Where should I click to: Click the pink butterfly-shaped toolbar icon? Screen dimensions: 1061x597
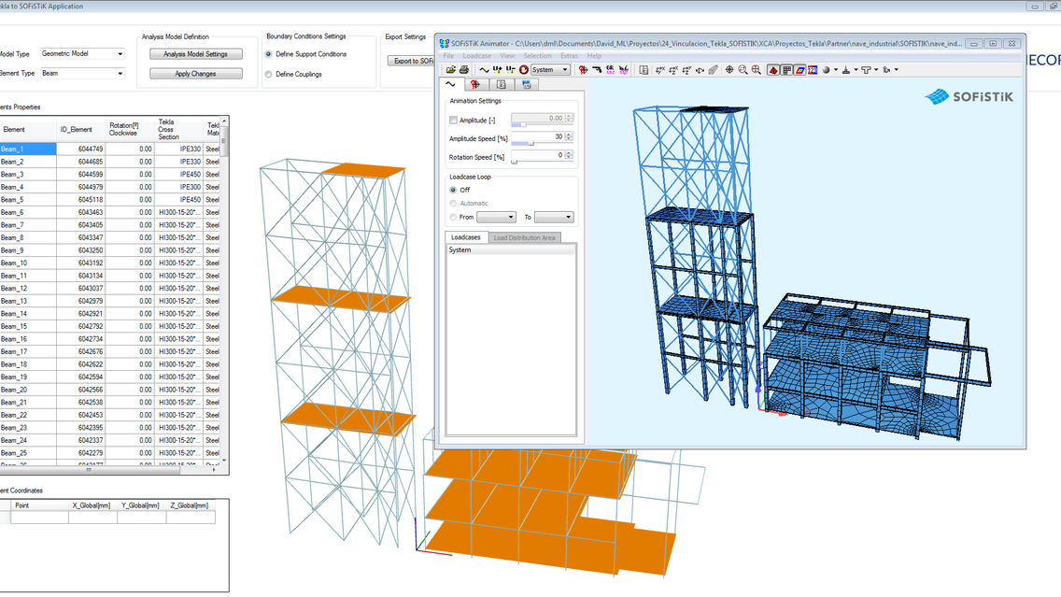tap(623, 70)
